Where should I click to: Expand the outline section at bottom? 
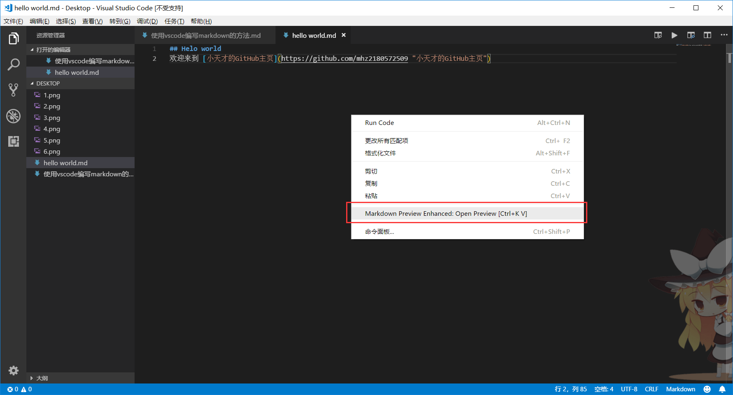[x=32, y=378]
